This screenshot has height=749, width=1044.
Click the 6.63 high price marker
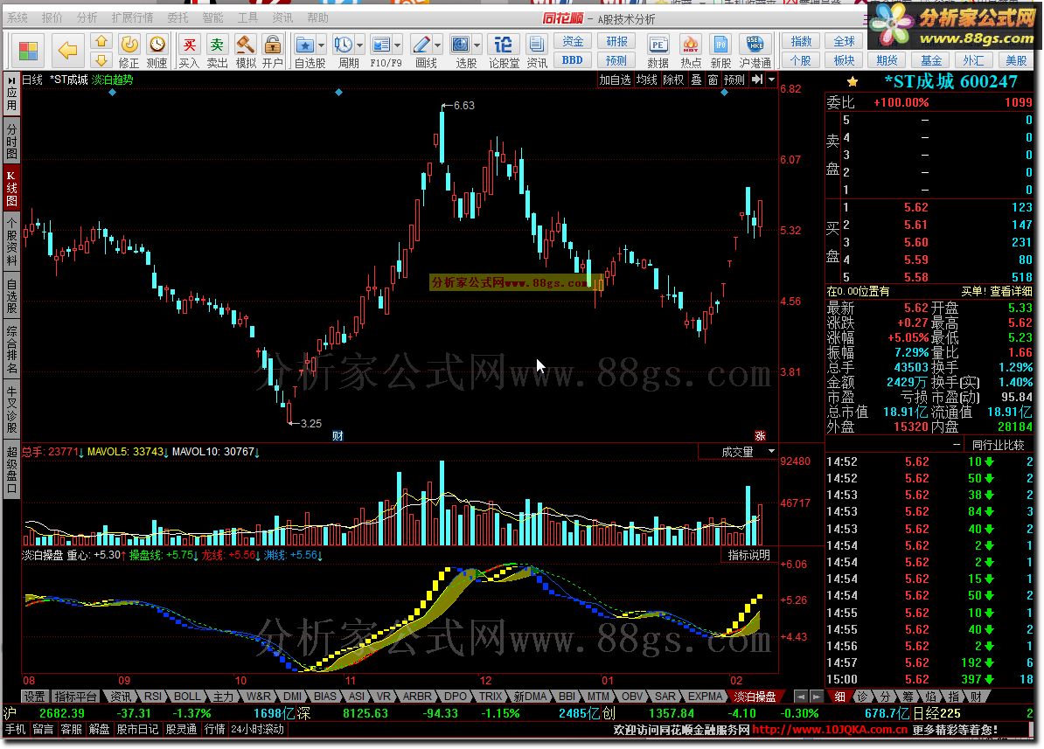click(463, 105)
